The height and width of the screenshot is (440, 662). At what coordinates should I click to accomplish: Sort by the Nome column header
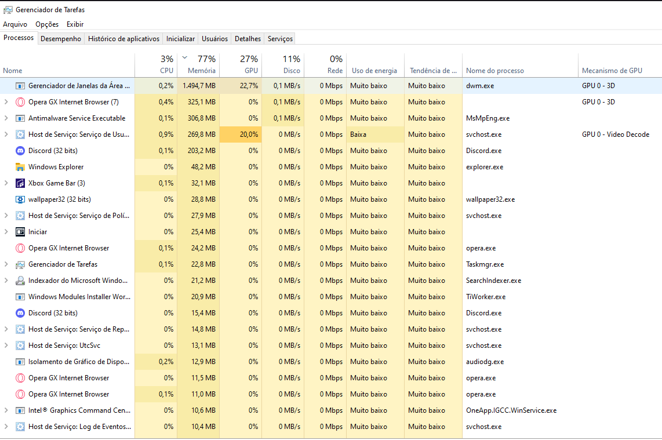(67, 64)
